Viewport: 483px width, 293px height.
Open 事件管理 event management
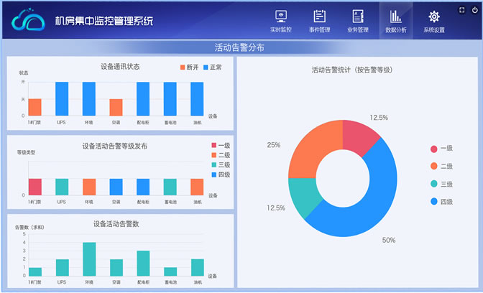[319, 21]
